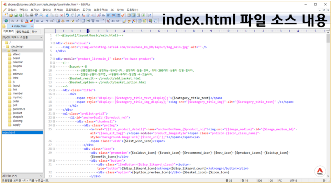The image size is (332, 184).
Task: Collapse code fold at line 7
Action: click(x=54, y=59)
